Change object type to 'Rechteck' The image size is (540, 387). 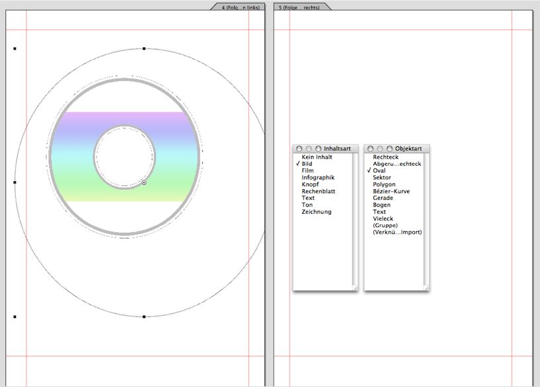click(x=385, y=157)
